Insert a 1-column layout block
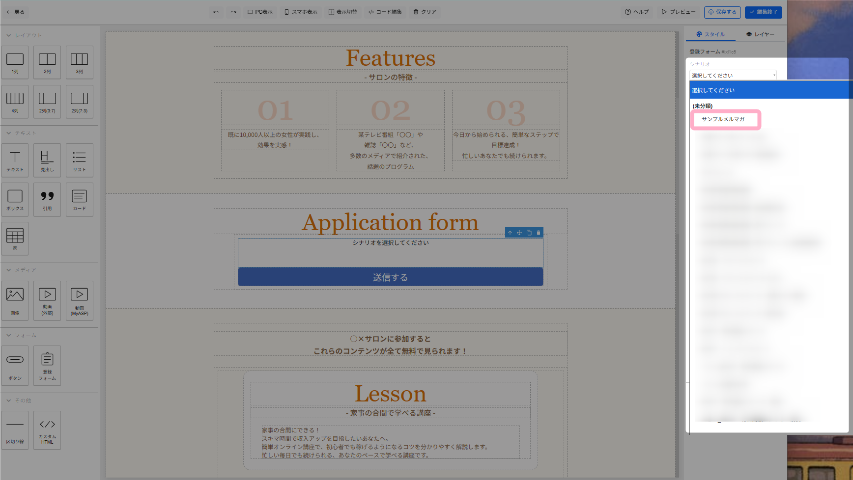The width and height of the screenshot is (853, 480). 15,62
